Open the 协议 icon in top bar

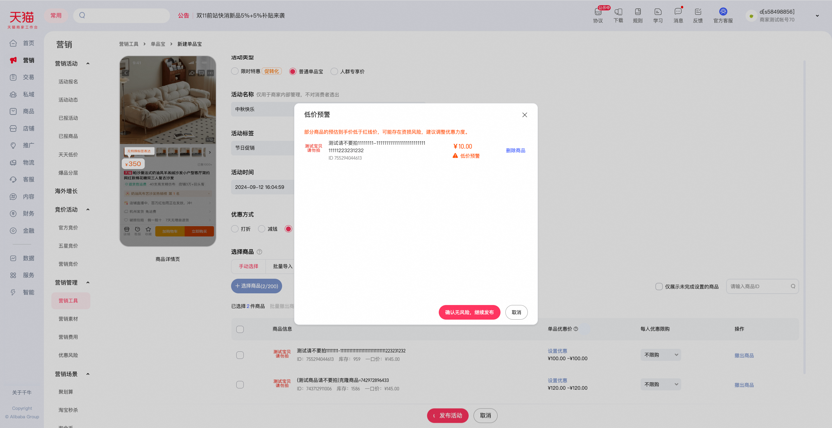pyautogui.click(x=598, y=15)
